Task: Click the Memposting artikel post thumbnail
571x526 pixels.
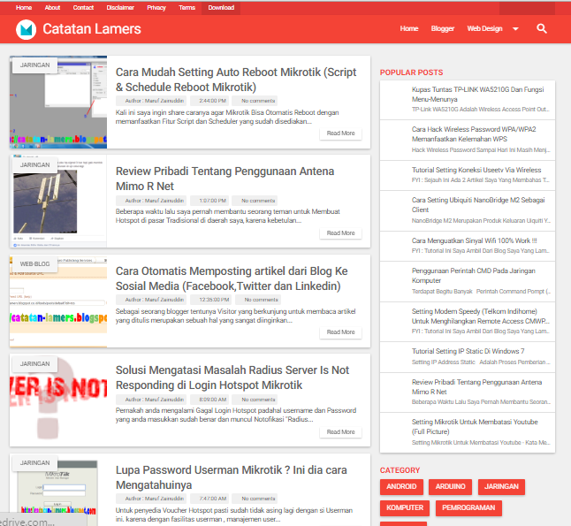Action: tap(58, 301)
